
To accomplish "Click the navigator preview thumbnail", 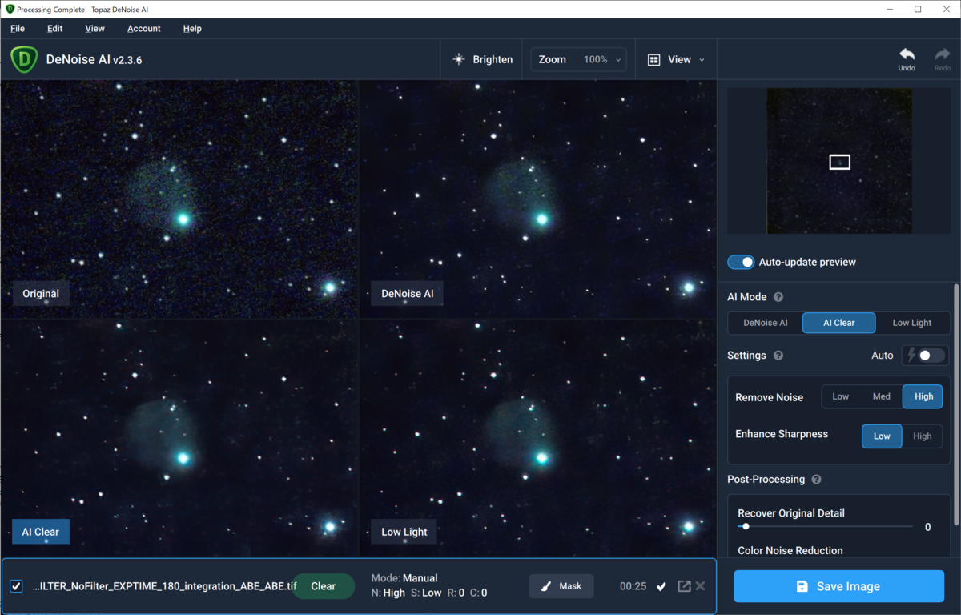I will pos(838,161).
